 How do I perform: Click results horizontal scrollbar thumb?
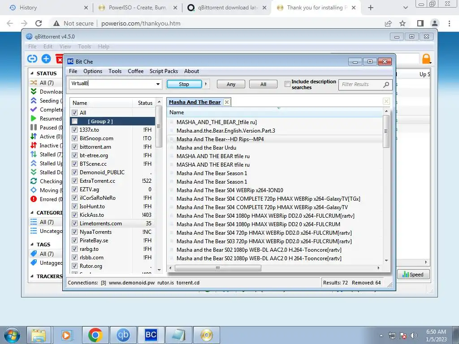coord(218,268)
